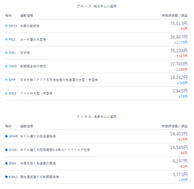Click the light-blue dot beside SPYV

(6, 26)
